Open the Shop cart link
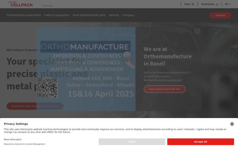238x149 pixels. point(189,4)
